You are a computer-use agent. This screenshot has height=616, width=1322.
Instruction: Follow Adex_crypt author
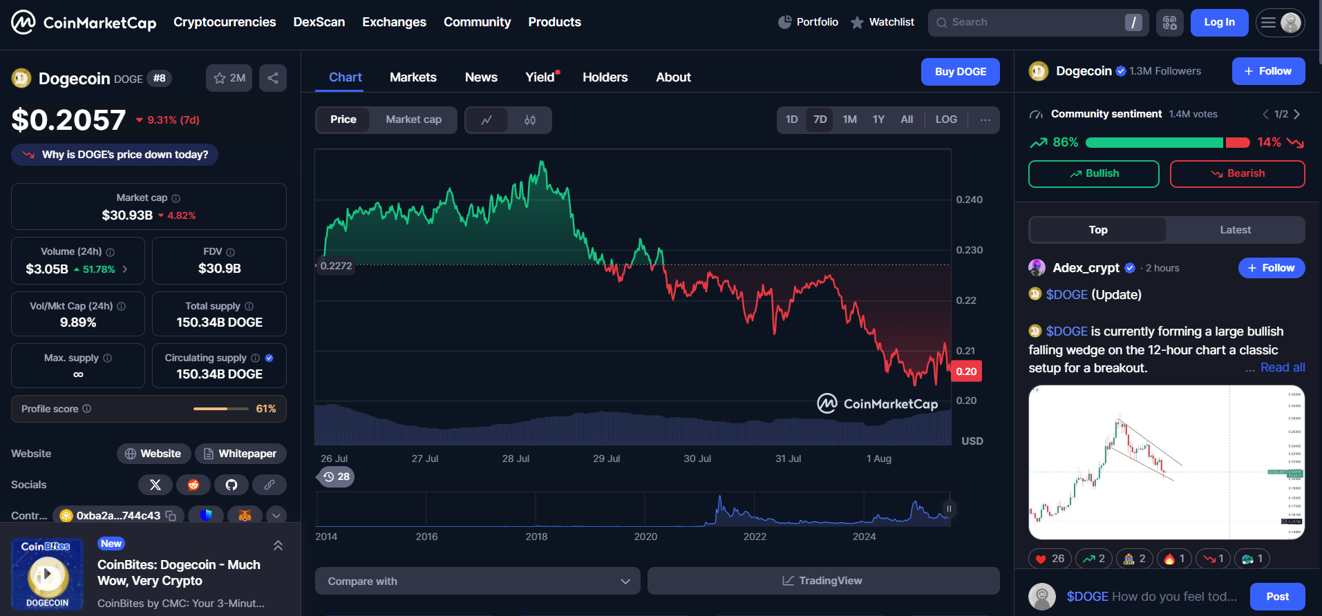coord(1272,268)
